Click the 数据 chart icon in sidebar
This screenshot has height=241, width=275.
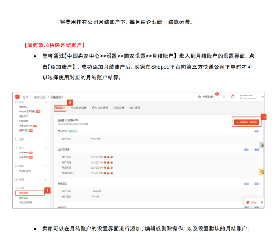pos(16,139)
